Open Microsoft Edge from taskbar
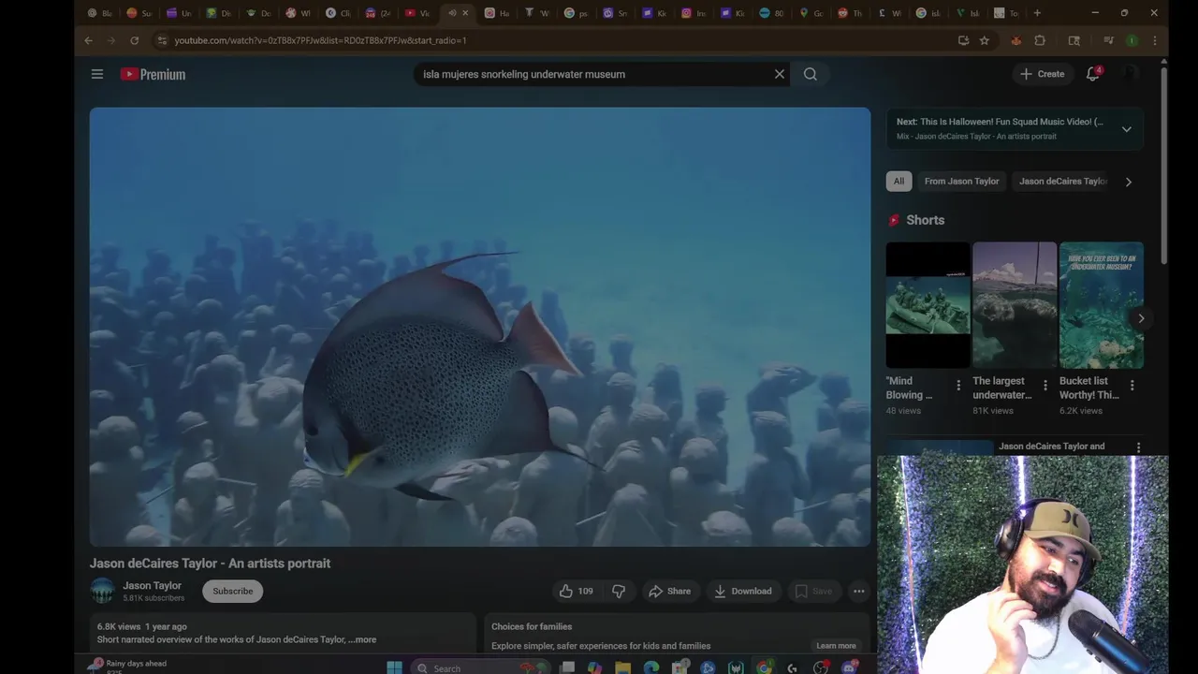Viewport: 1198px width, 674px height. point(651,667)
